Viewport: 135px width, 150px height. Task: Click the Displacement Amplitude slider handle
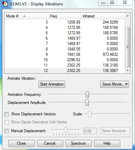[87, 103]
